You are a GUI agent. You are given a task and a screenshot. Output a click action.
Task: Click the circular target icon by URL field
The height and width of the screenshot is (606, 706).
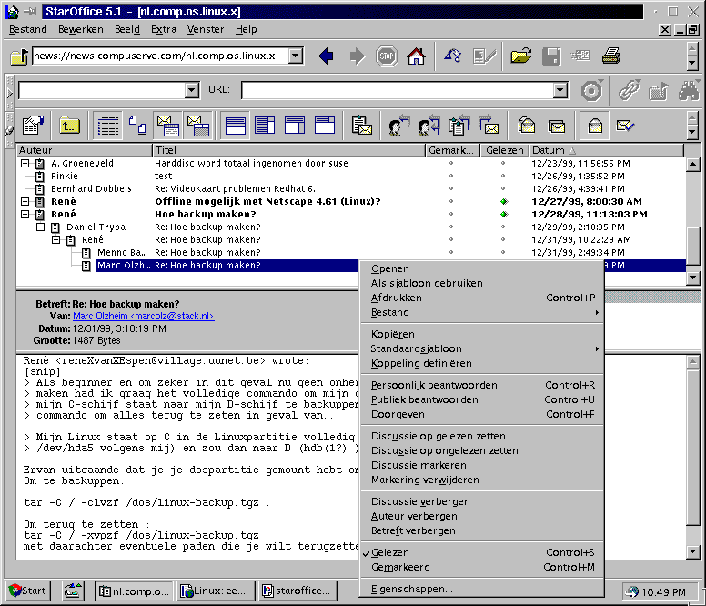point(591,91)
